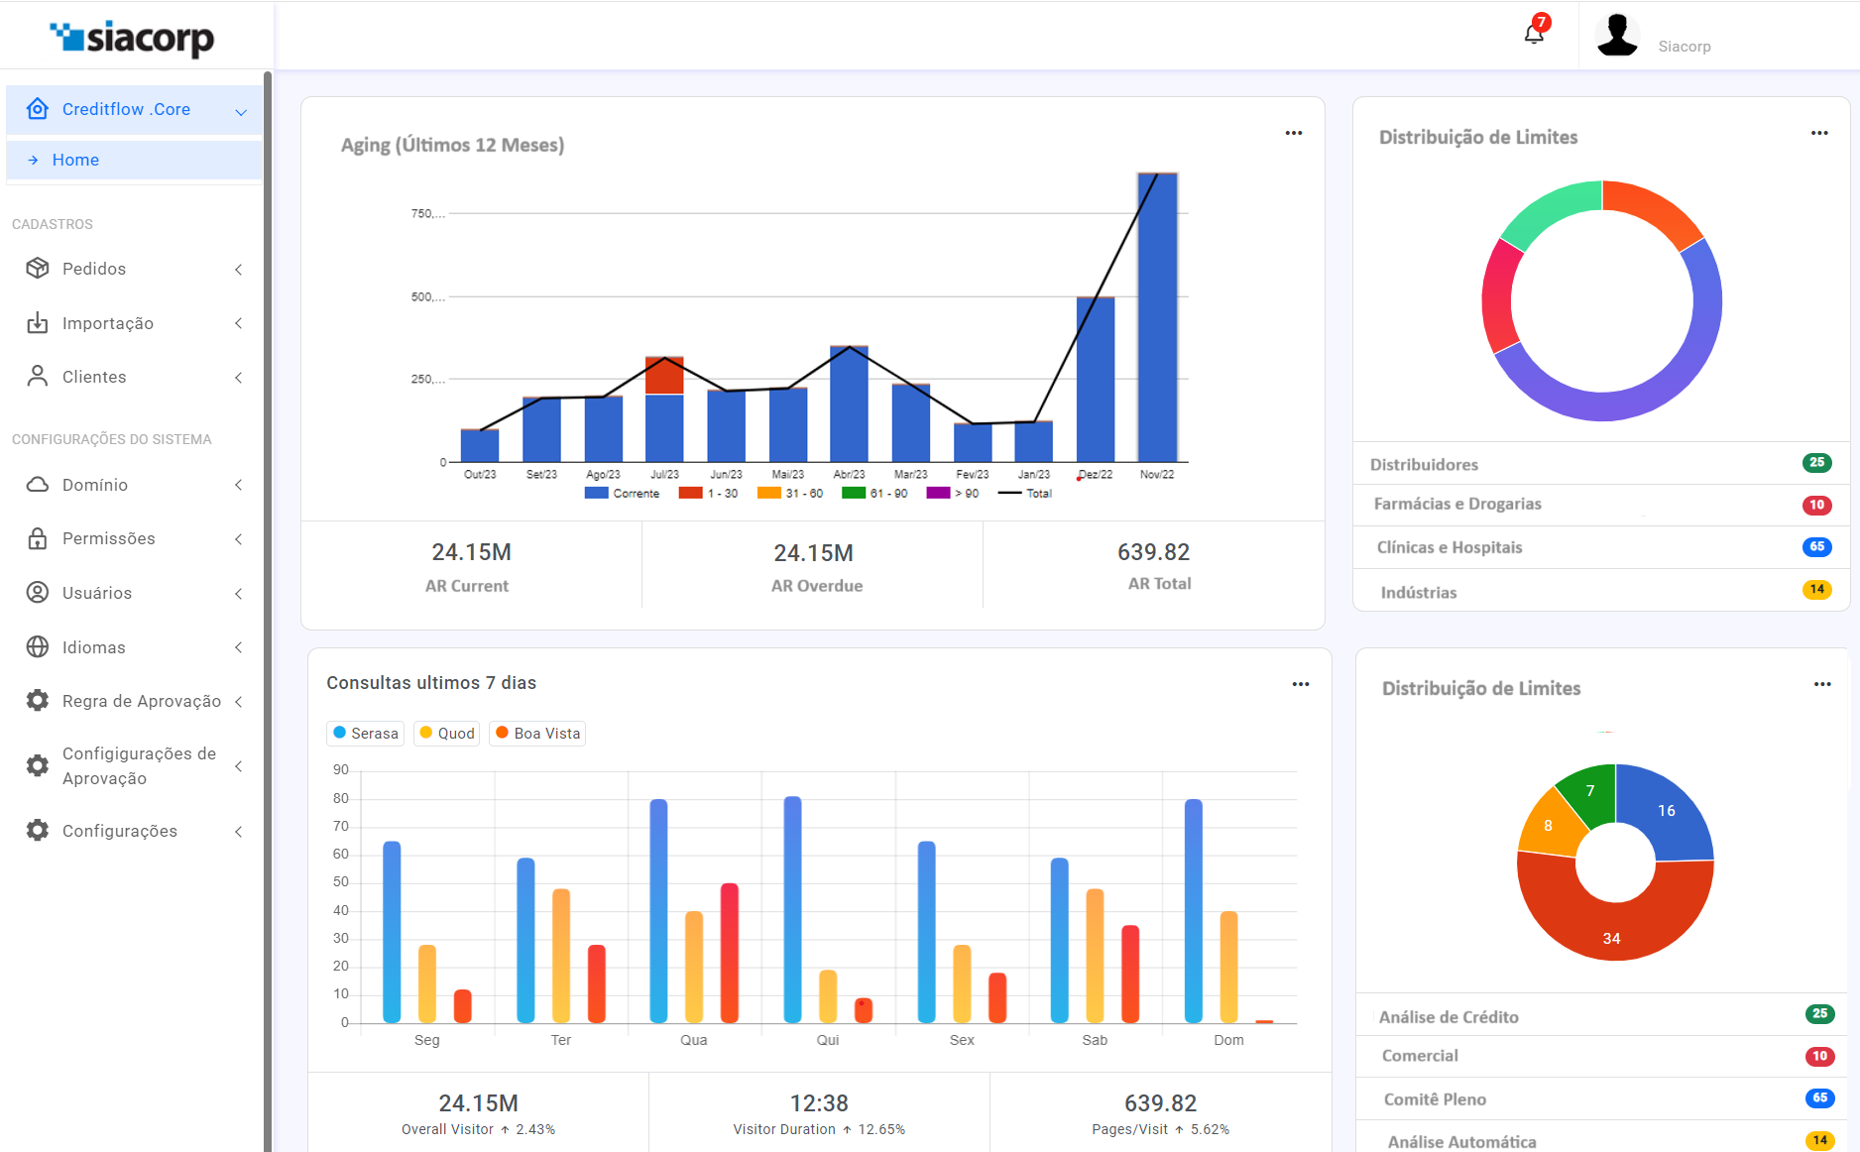The width and height of the screenshot is (1860, 1152).
Task: Open the Pedidos menu item
Action: [134, 269]
